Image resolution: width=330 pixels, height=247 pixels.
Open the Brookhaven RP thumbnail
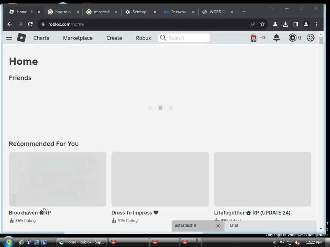click(58, 179)
